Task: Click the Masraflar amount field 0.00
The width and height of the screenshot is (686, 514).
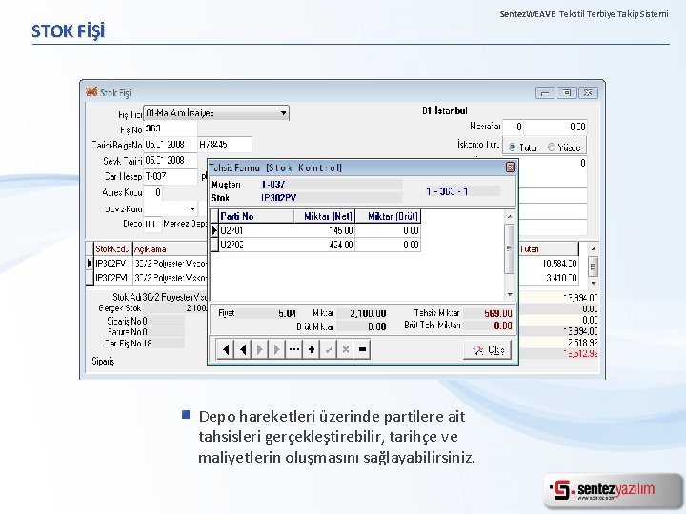Action: click(x=555, y=127)
